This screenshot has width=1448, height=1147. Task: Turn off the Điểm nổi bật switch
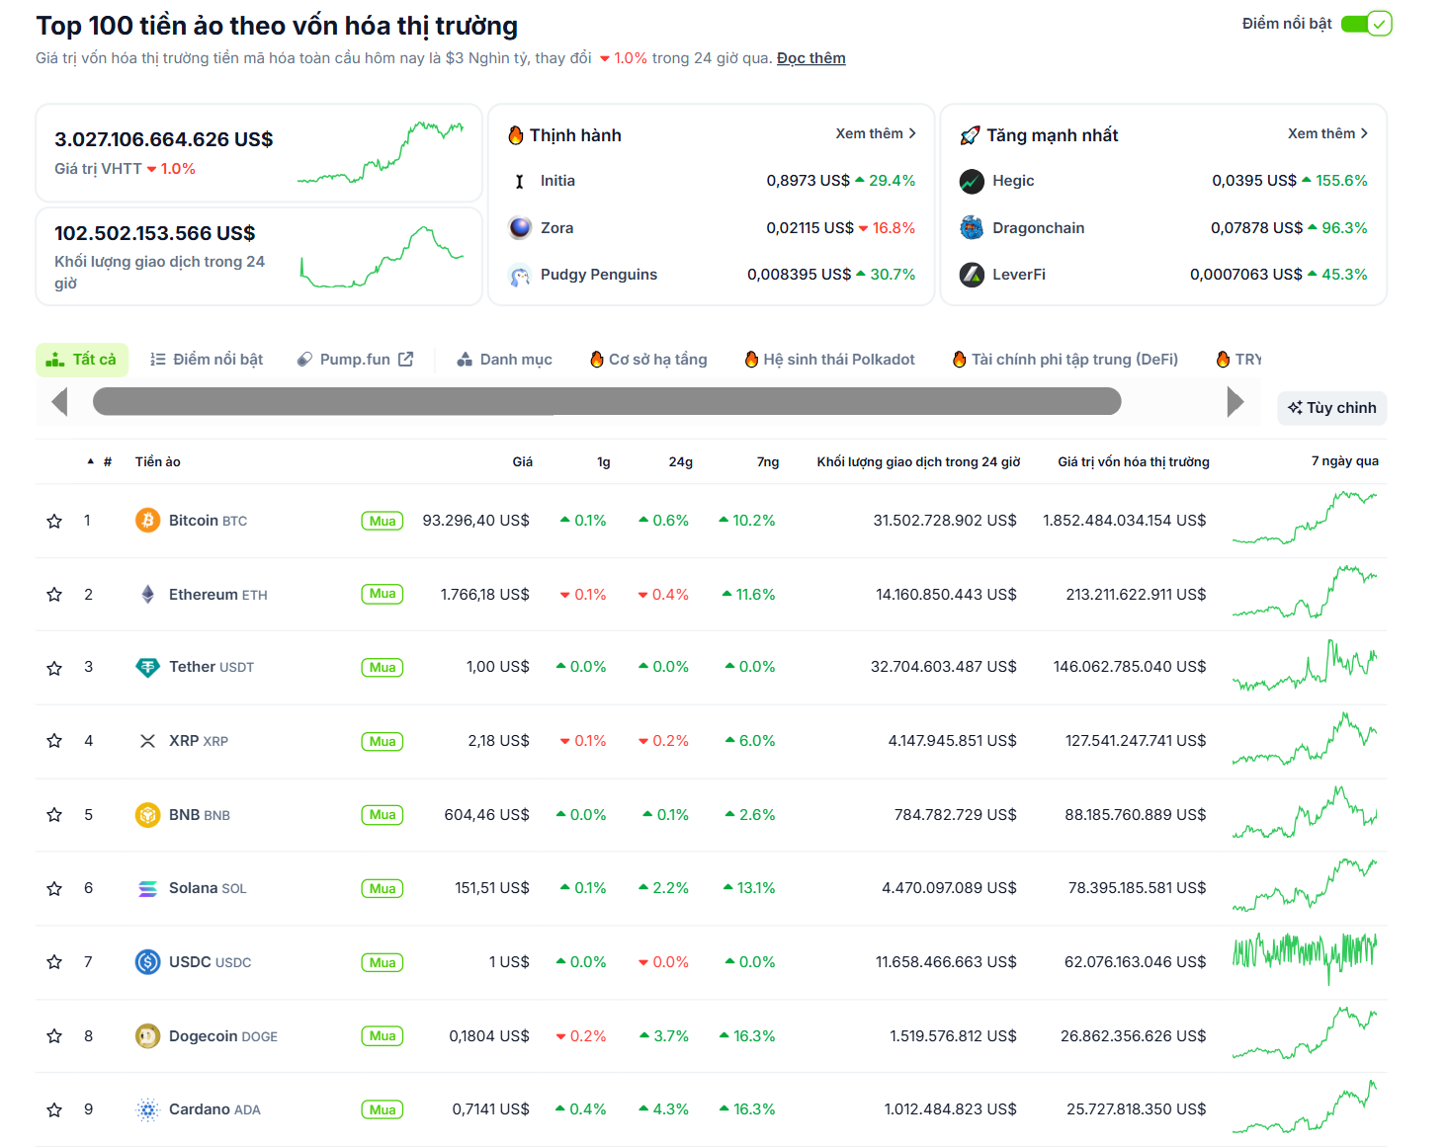pos(1366,24)
